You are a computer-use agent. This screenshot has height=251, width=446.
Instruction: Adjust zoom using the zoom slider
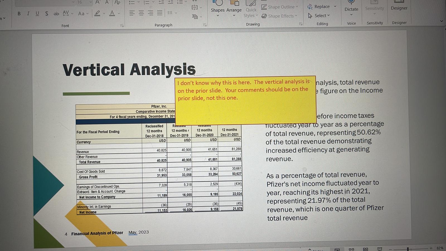click(408, 248)
